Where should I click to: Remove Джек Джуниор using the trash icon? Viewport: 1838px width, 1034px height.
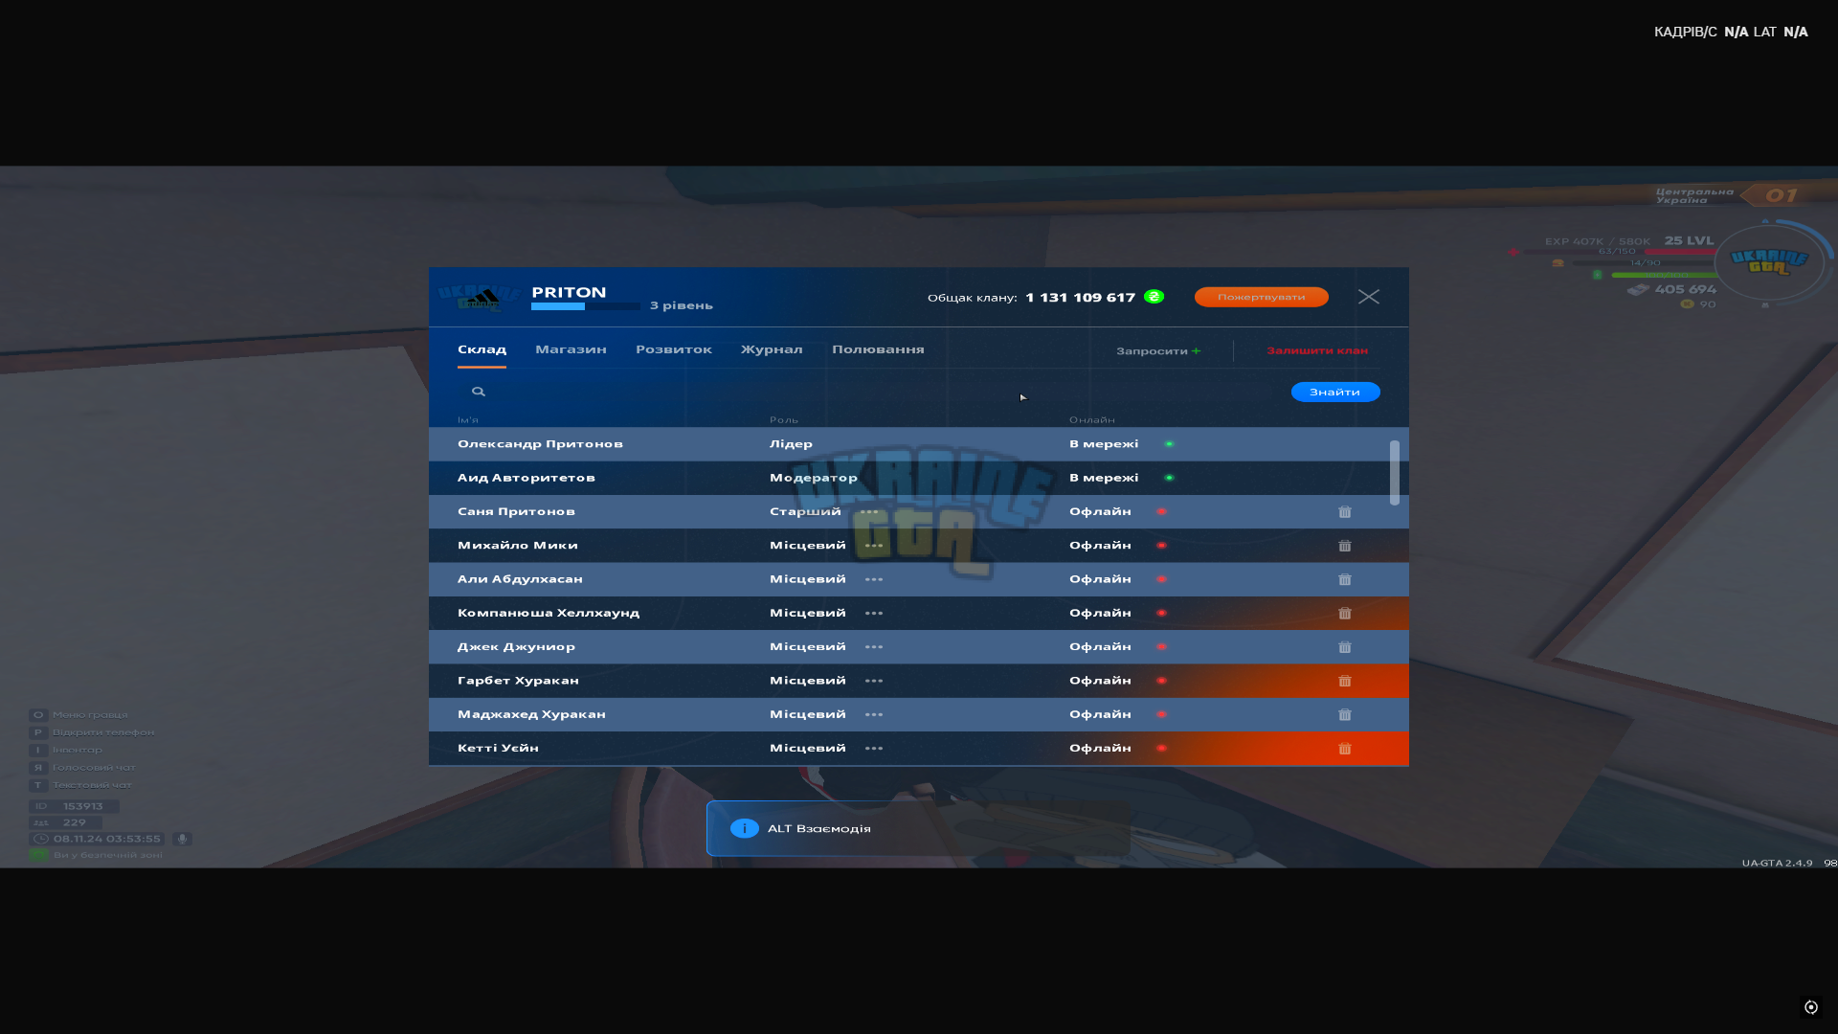coord(1345,647)
